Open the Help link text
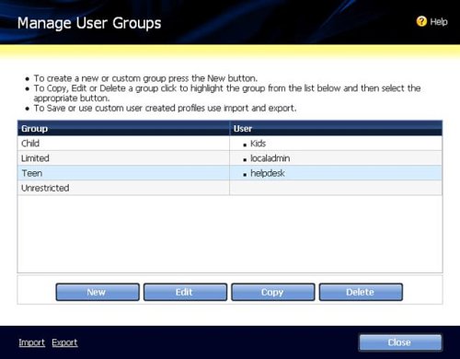The width and height of the screenshot is (460, 359). [x=439, y=22]
